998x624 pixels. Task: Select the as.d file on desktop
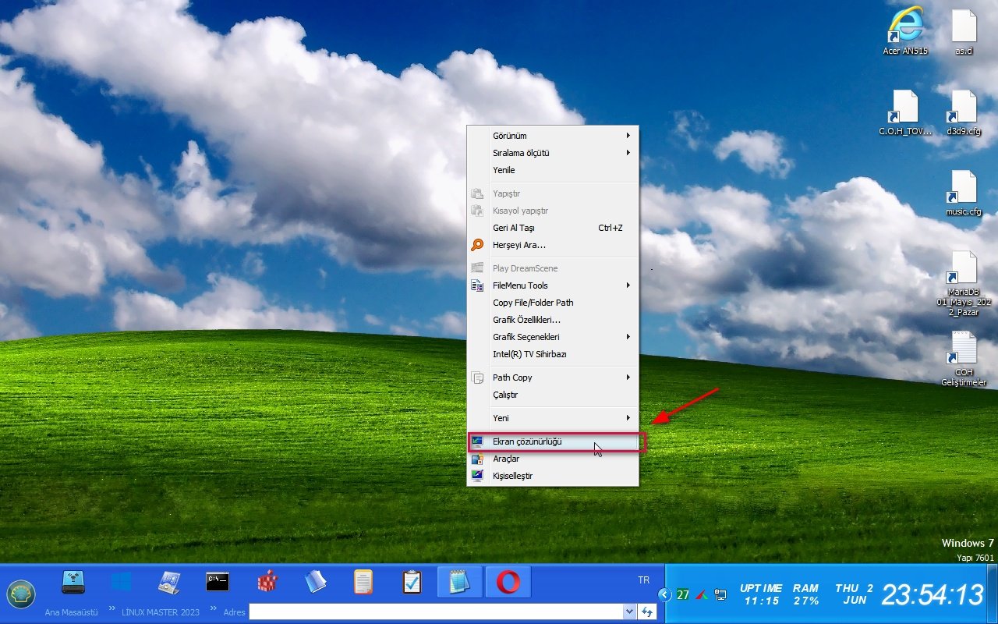[964, 31]
